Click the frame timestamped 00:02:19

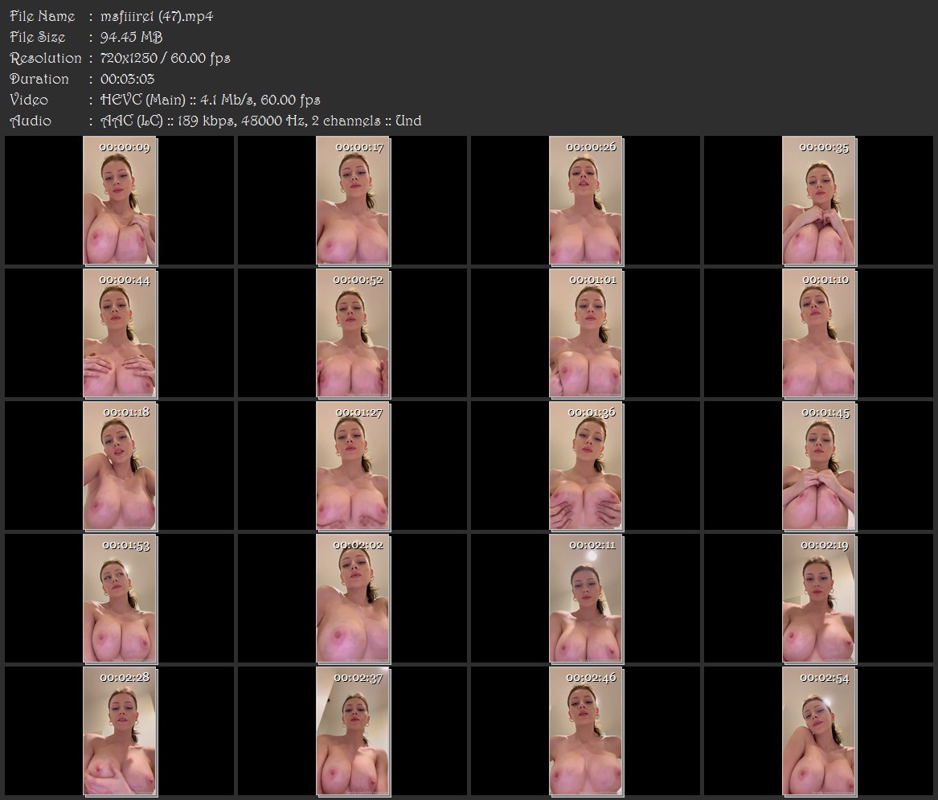(819, 599)
